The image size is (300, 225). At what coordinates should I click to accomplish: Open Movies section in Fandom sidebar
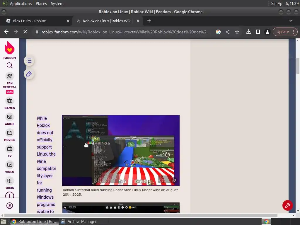point(10,135)
